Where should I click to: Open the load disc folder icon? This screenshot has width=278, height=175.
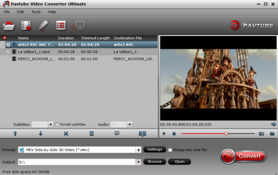pyautogui.click(x=9, y=26)
